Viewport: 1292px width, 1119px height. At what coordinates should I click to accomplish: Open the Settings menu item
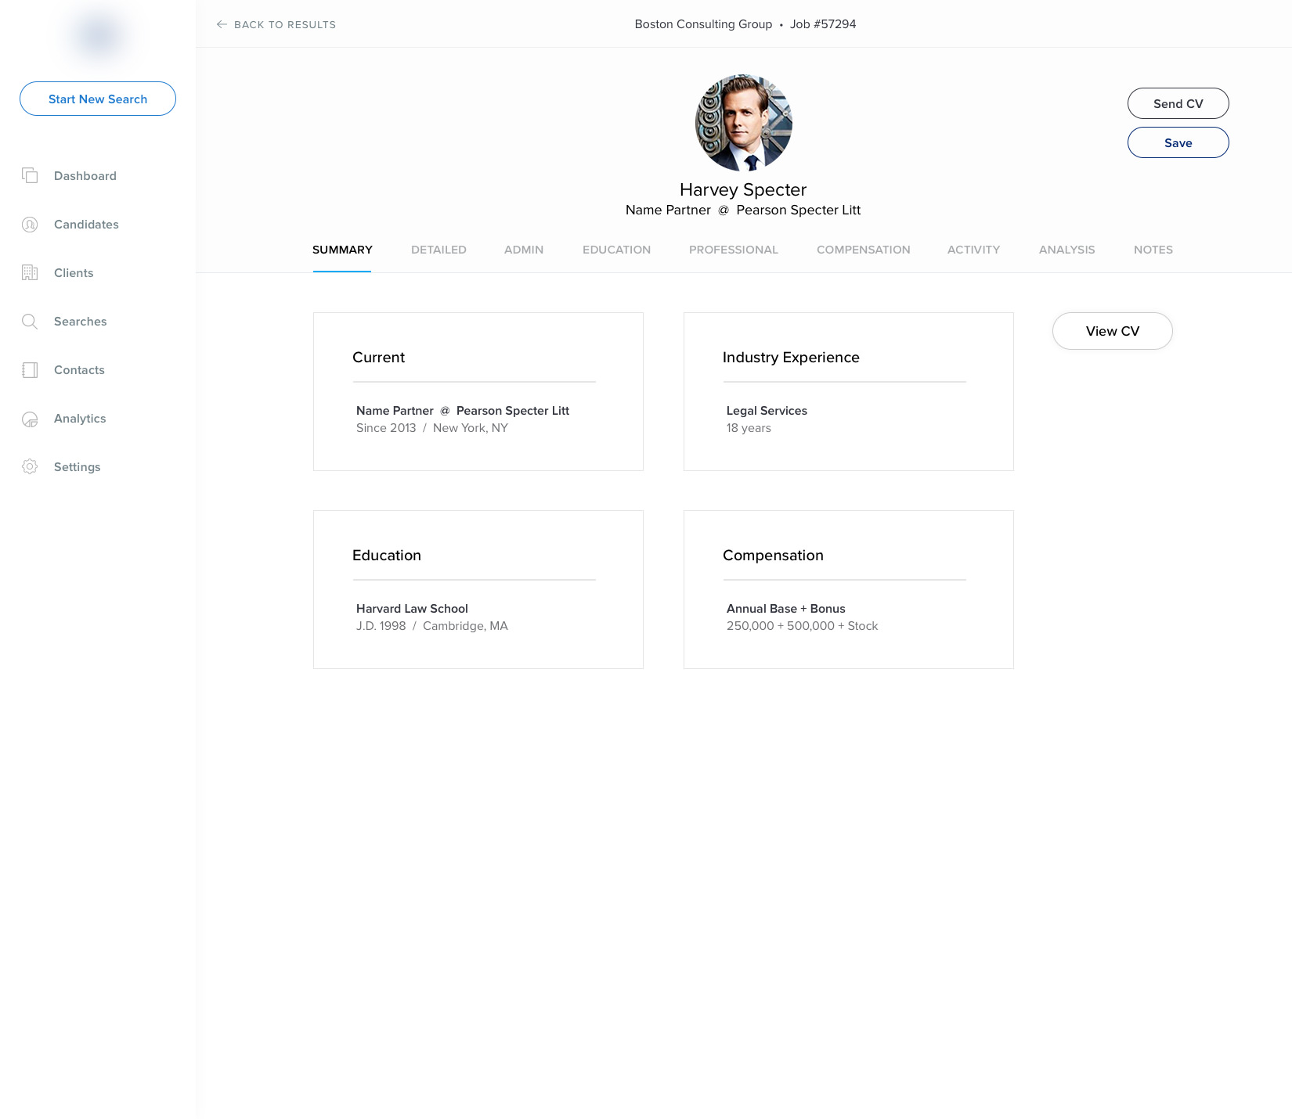(77, 467)
